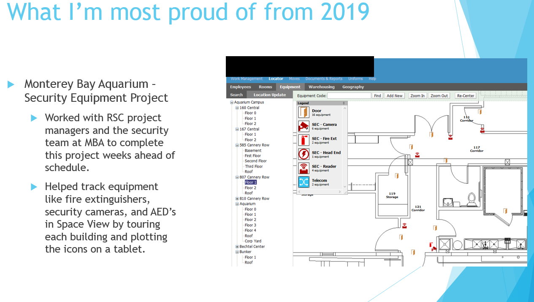The image size is (534, 302).
Task: Select the Corp Yard tree item
Action: (x=253, y=241)
